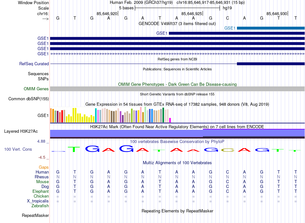Image resolution: width=305 pixels, height=223 pixels.
Task: Click the GSE1 label on the intron arrows row
Action: [43, 54]
